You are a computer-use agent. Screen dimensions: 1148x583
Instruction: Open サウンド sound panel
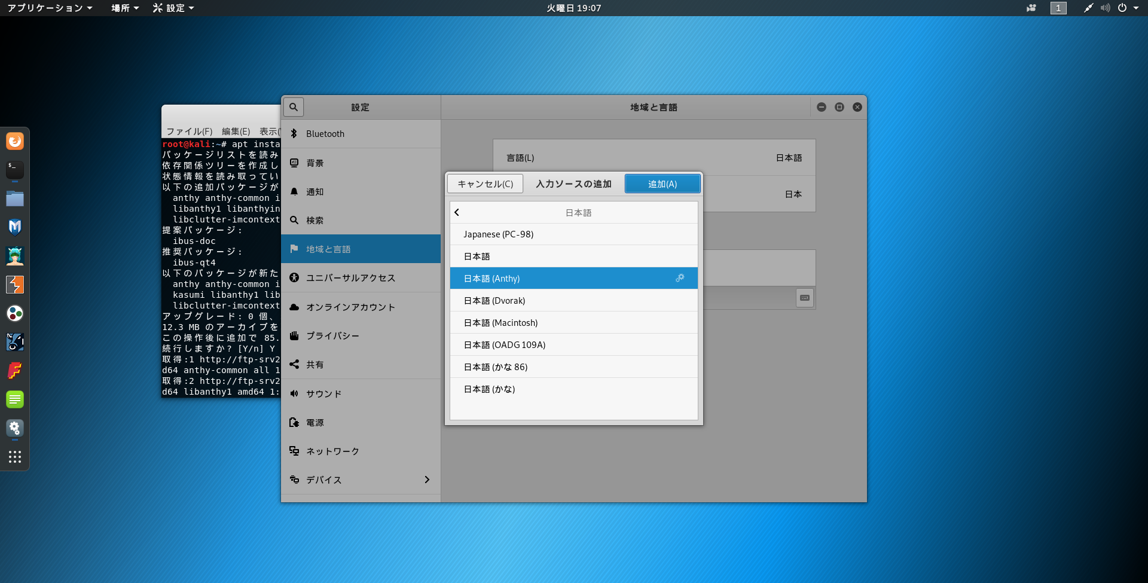(x=361, y=393)
